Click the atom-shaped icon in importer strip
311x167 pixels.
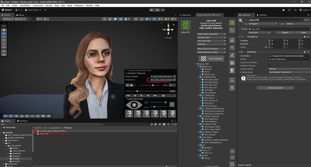[x=232, y=63]
